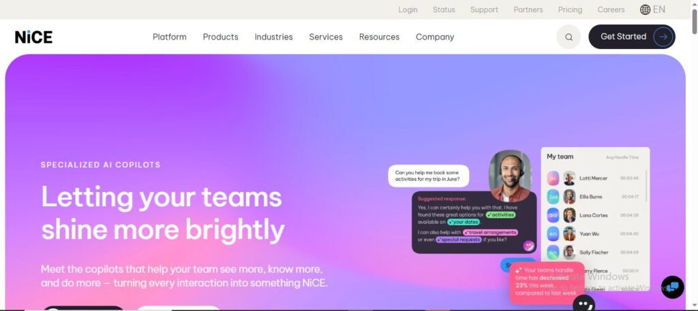Click the page vertical scrollbar thumb

pyautogui.click(x=694, y=21)
